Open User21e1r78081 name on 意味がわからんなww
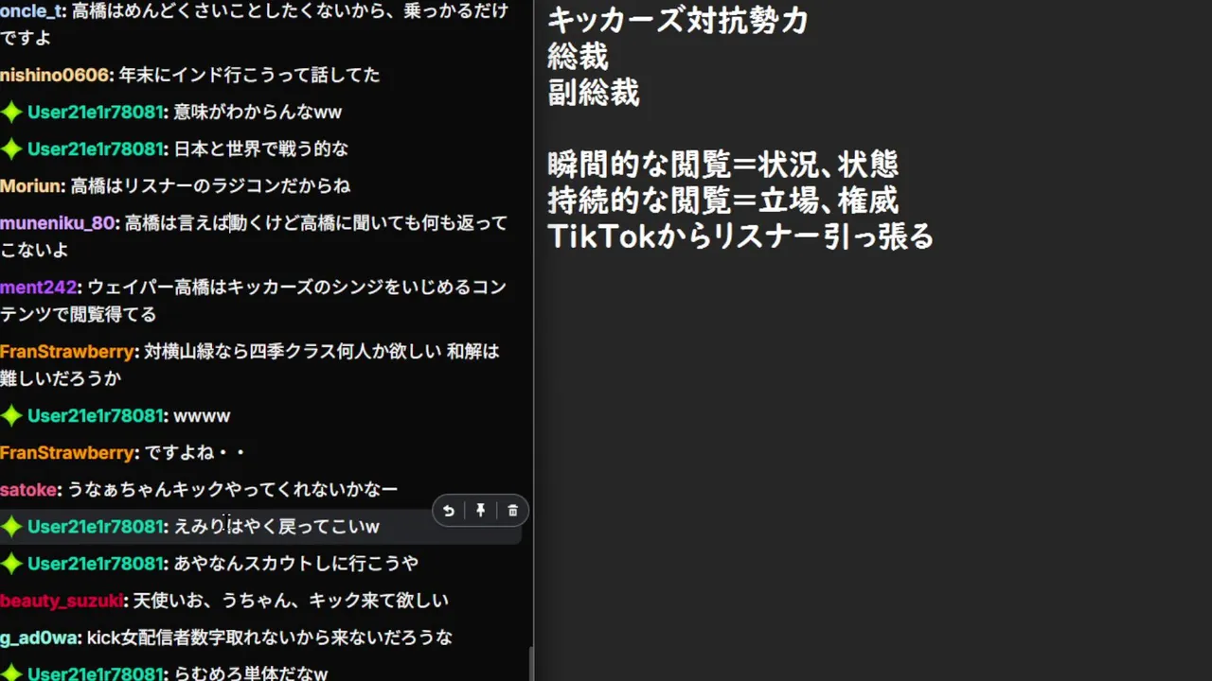The width and height of the screenshot is (1212, 681). click(x=96, y=113)
